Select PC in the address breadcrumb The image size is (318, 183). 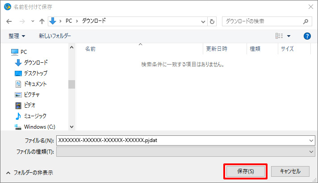point(69,21)
